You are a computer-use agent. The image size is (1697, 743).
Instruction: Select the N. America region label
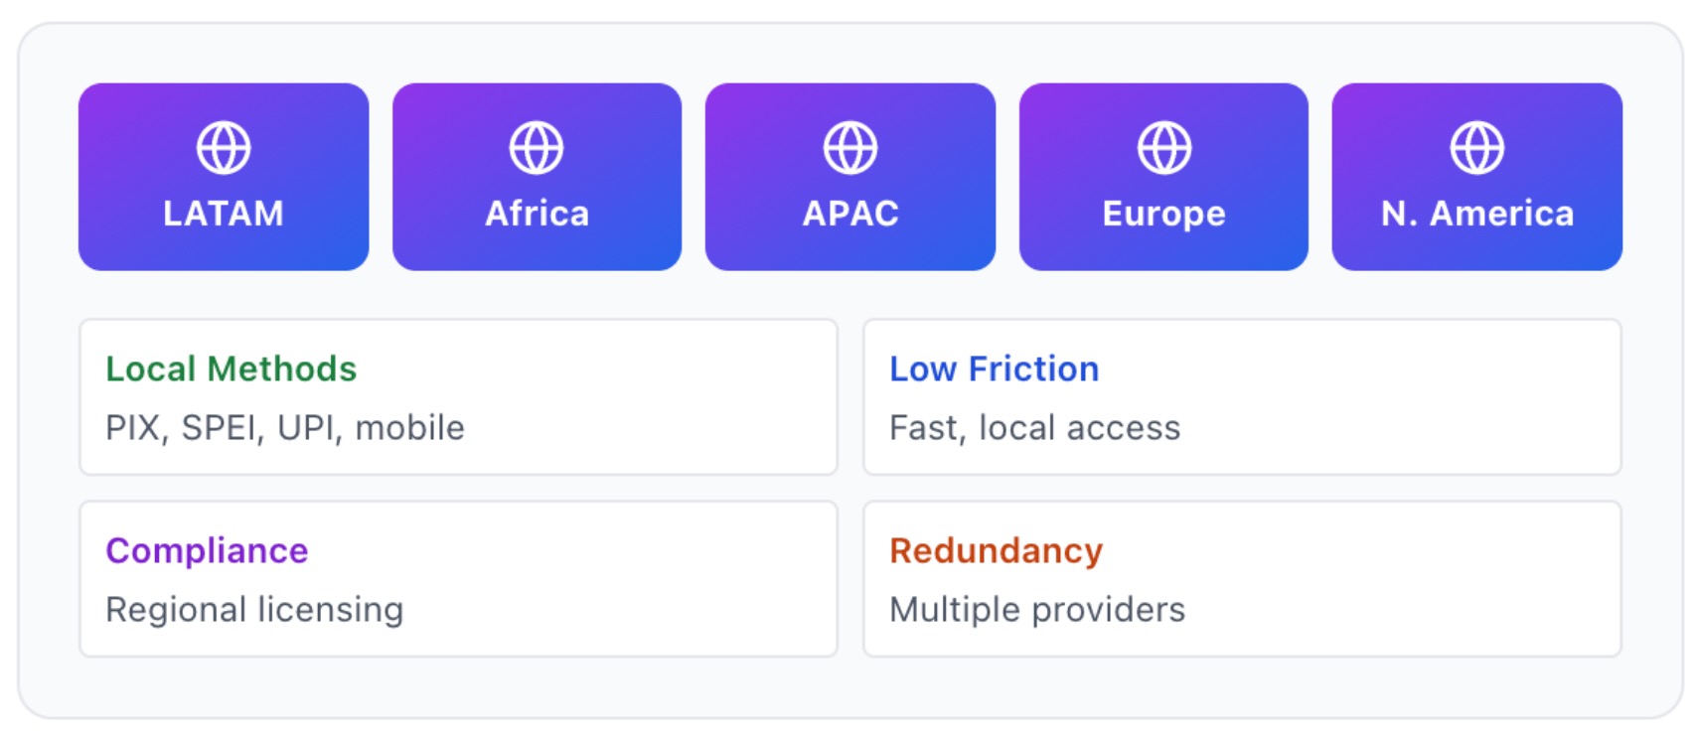(x=1477, y=214)
